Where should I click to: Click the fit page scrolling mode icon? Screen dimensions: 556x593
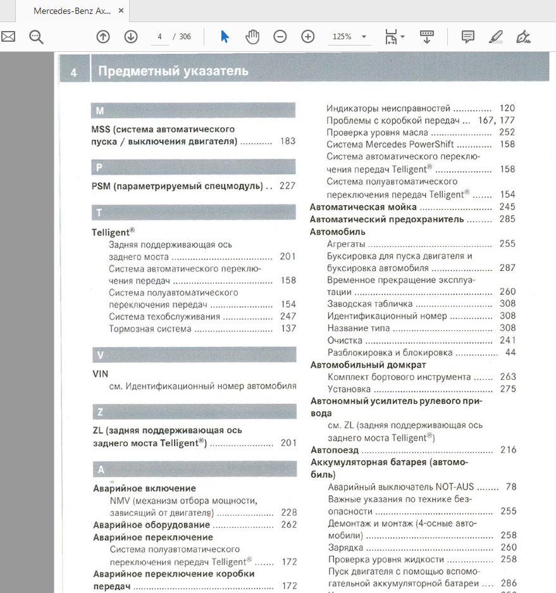(391, 37)
